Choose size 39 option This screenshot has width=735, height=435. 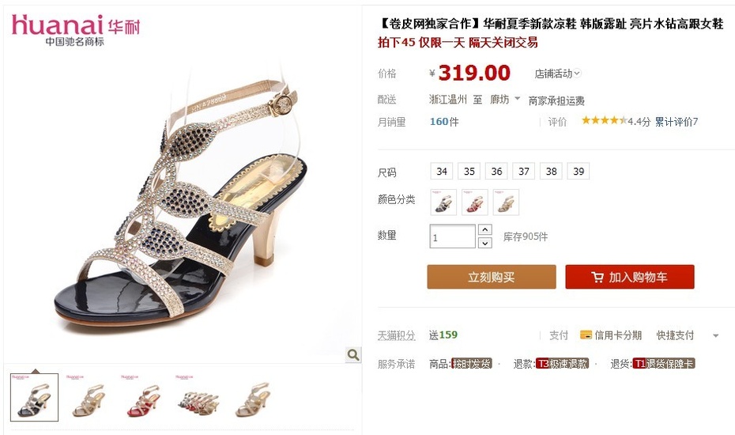click(579, 172)
